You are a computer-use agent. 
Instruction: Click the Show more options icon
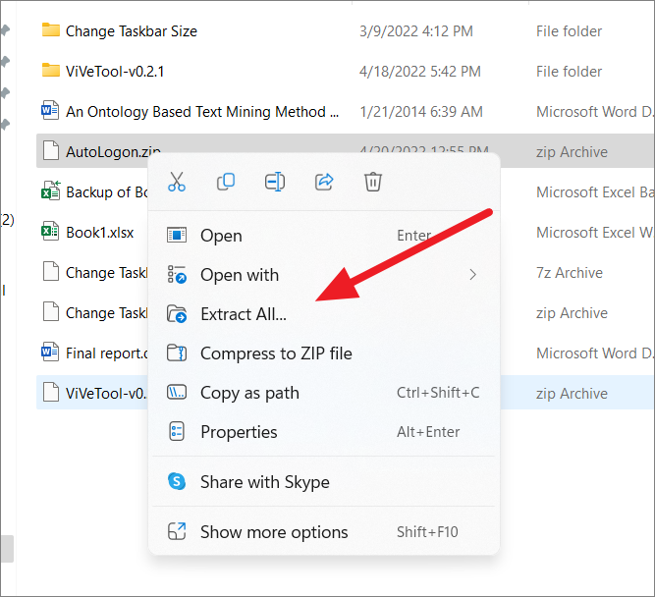point(177,532)
